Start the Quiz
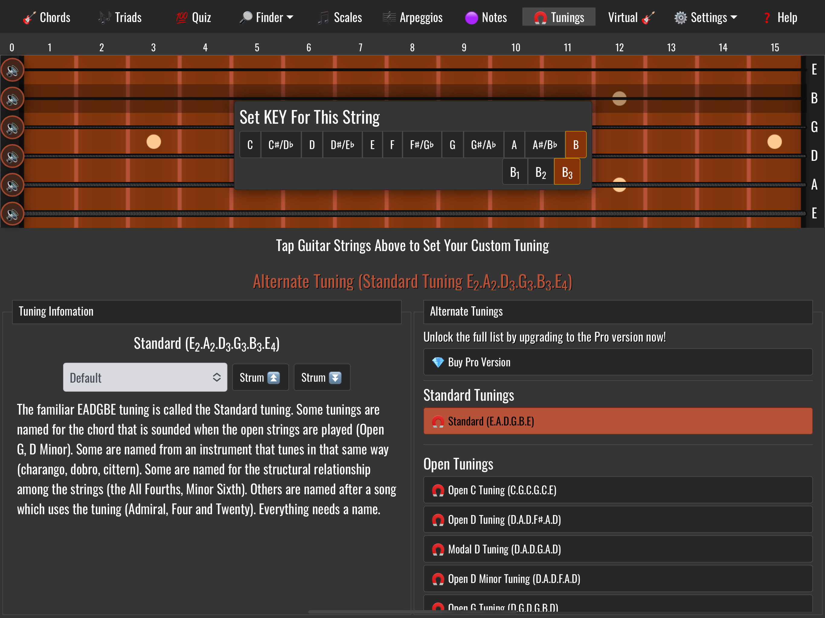This screenshot has height=618, width=825. pos(193,17)
